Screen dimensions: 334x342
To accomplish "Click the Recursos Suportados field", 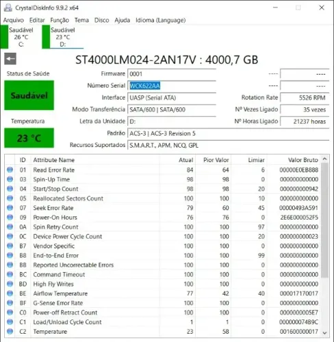I will tap(228, 145).
